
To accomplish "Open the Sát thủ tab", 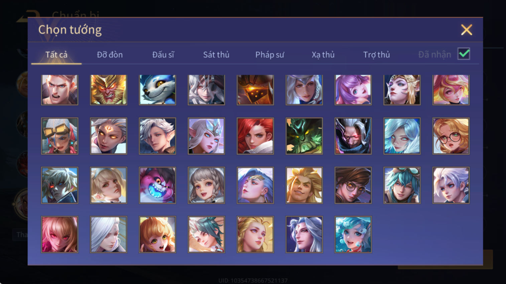I will 216,55.
